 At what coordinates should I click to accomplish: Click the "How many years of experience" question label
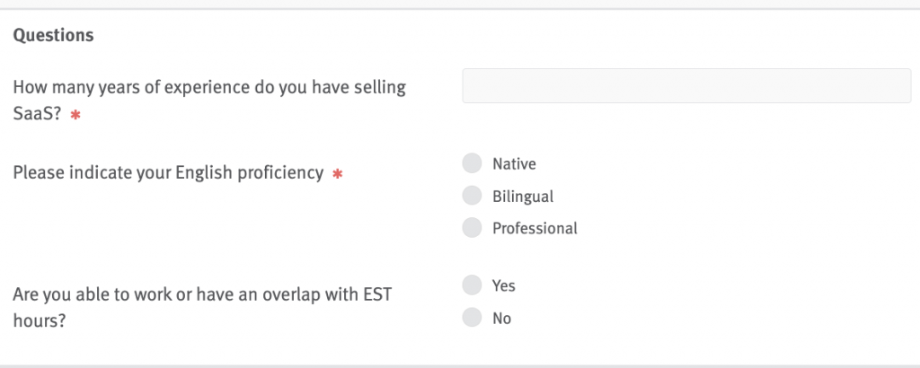(x=209, y=88)
